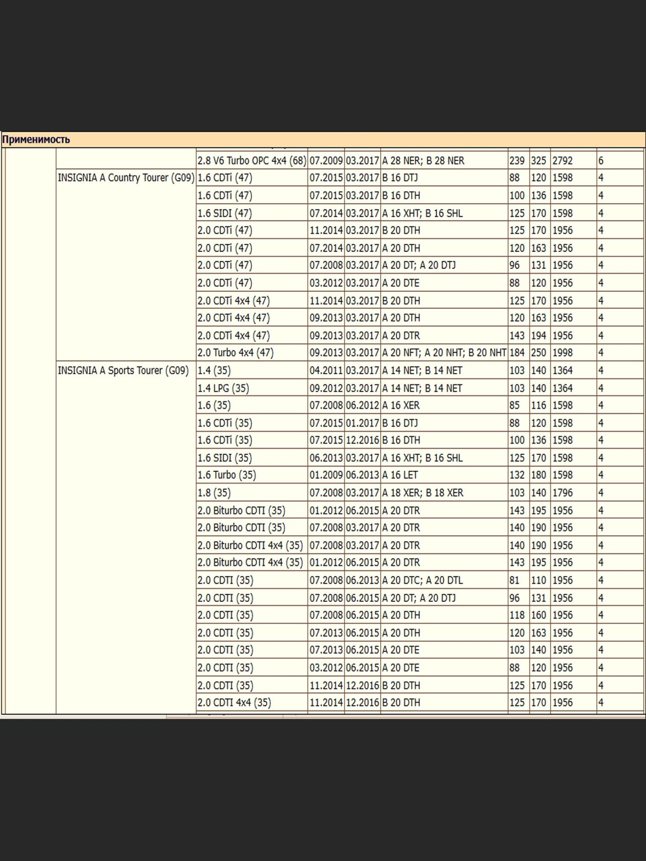Select the INSIGNIA A Country Tourer (G09) cell
This screenshot has height=861, width=646.
[126, 178]
